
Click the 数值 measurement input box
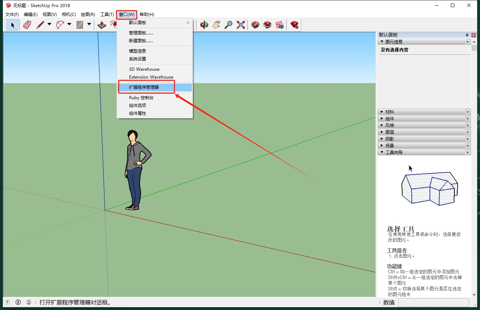(x=433, y=303)
